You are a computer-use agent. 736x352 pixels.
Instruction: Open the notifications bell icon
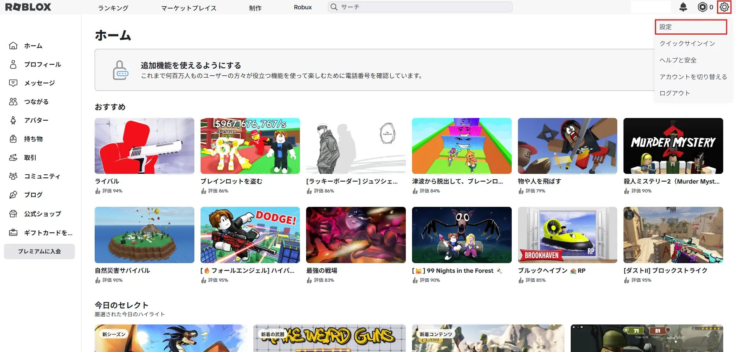point(683,7)
